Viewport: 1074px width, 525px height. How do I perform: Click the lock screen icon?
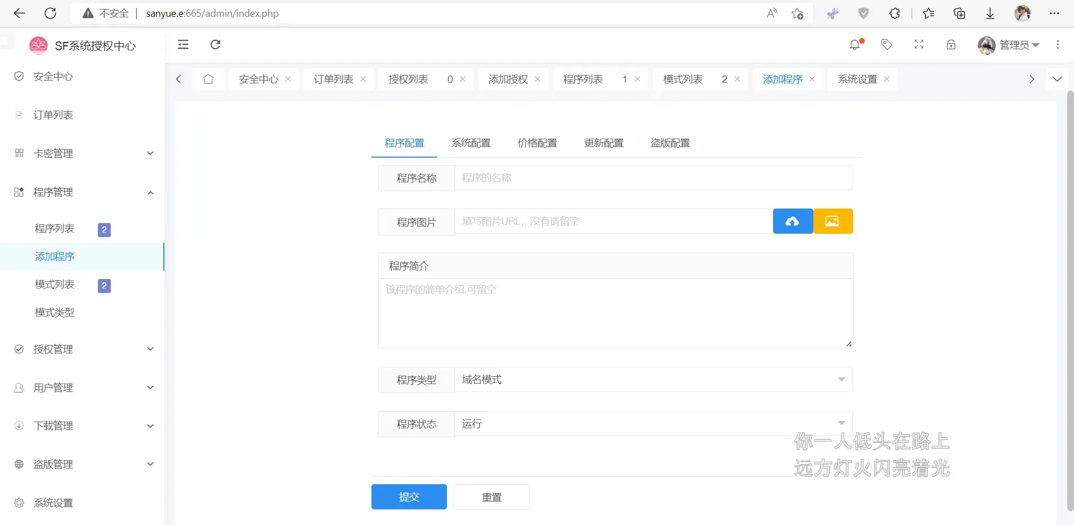(951, 45)
